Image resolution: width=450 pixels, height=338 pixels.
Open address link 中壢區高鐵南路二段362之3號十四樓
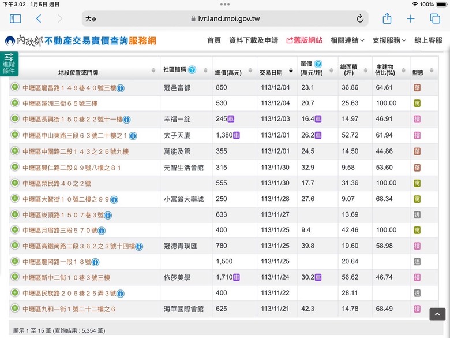point(78,246)
